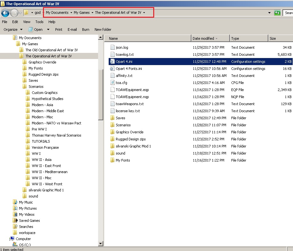The image size is (293, 251).
Task: Click the json.log file icon
Action: pos(113,47)
